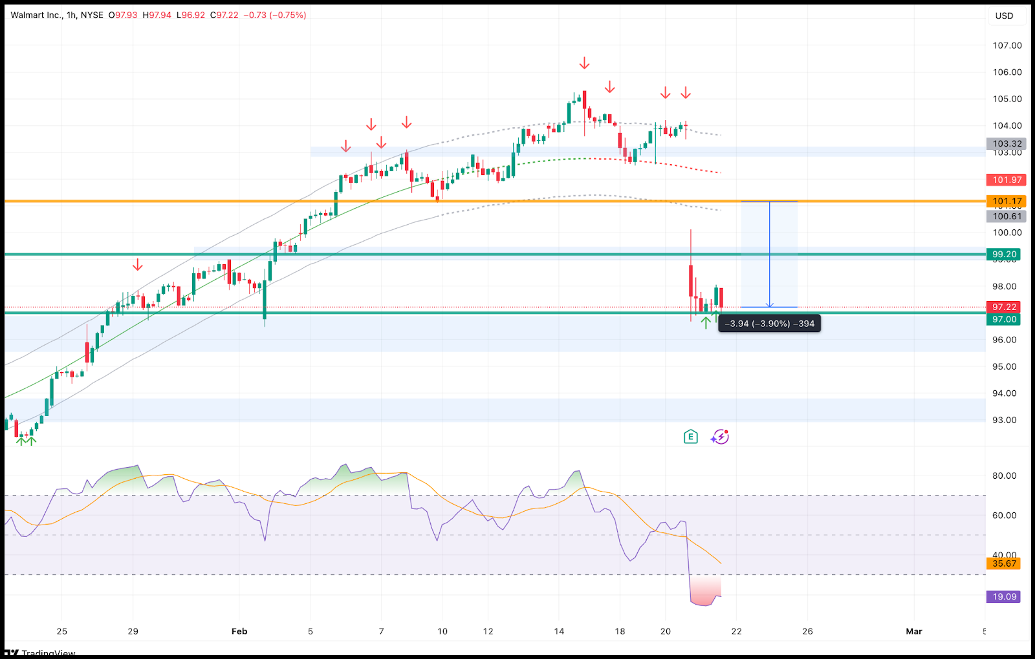Click the "29" date on time axis
Viewport: 1035px width, 659px height.
coord(133,631)
